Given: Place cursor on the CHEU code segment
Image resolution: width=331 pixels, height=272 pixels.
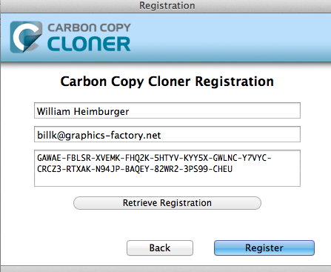Looking at the screenshot, I should (223, 169).
